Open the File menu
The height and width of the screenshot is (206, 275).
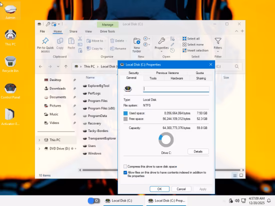[42, 31]
